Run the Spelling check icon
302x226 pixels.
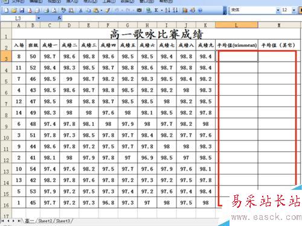pos(63,10)
